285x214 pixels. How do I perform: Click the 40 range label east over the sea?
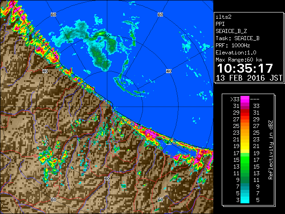(x=169, y=71)
